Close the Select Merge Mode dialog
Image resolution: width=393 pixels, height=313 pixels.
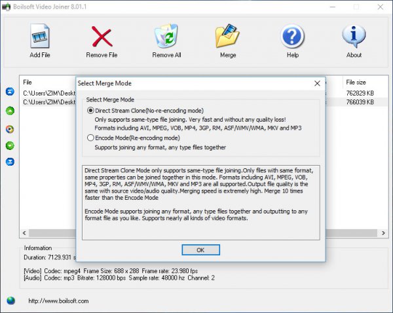[317, 83]
